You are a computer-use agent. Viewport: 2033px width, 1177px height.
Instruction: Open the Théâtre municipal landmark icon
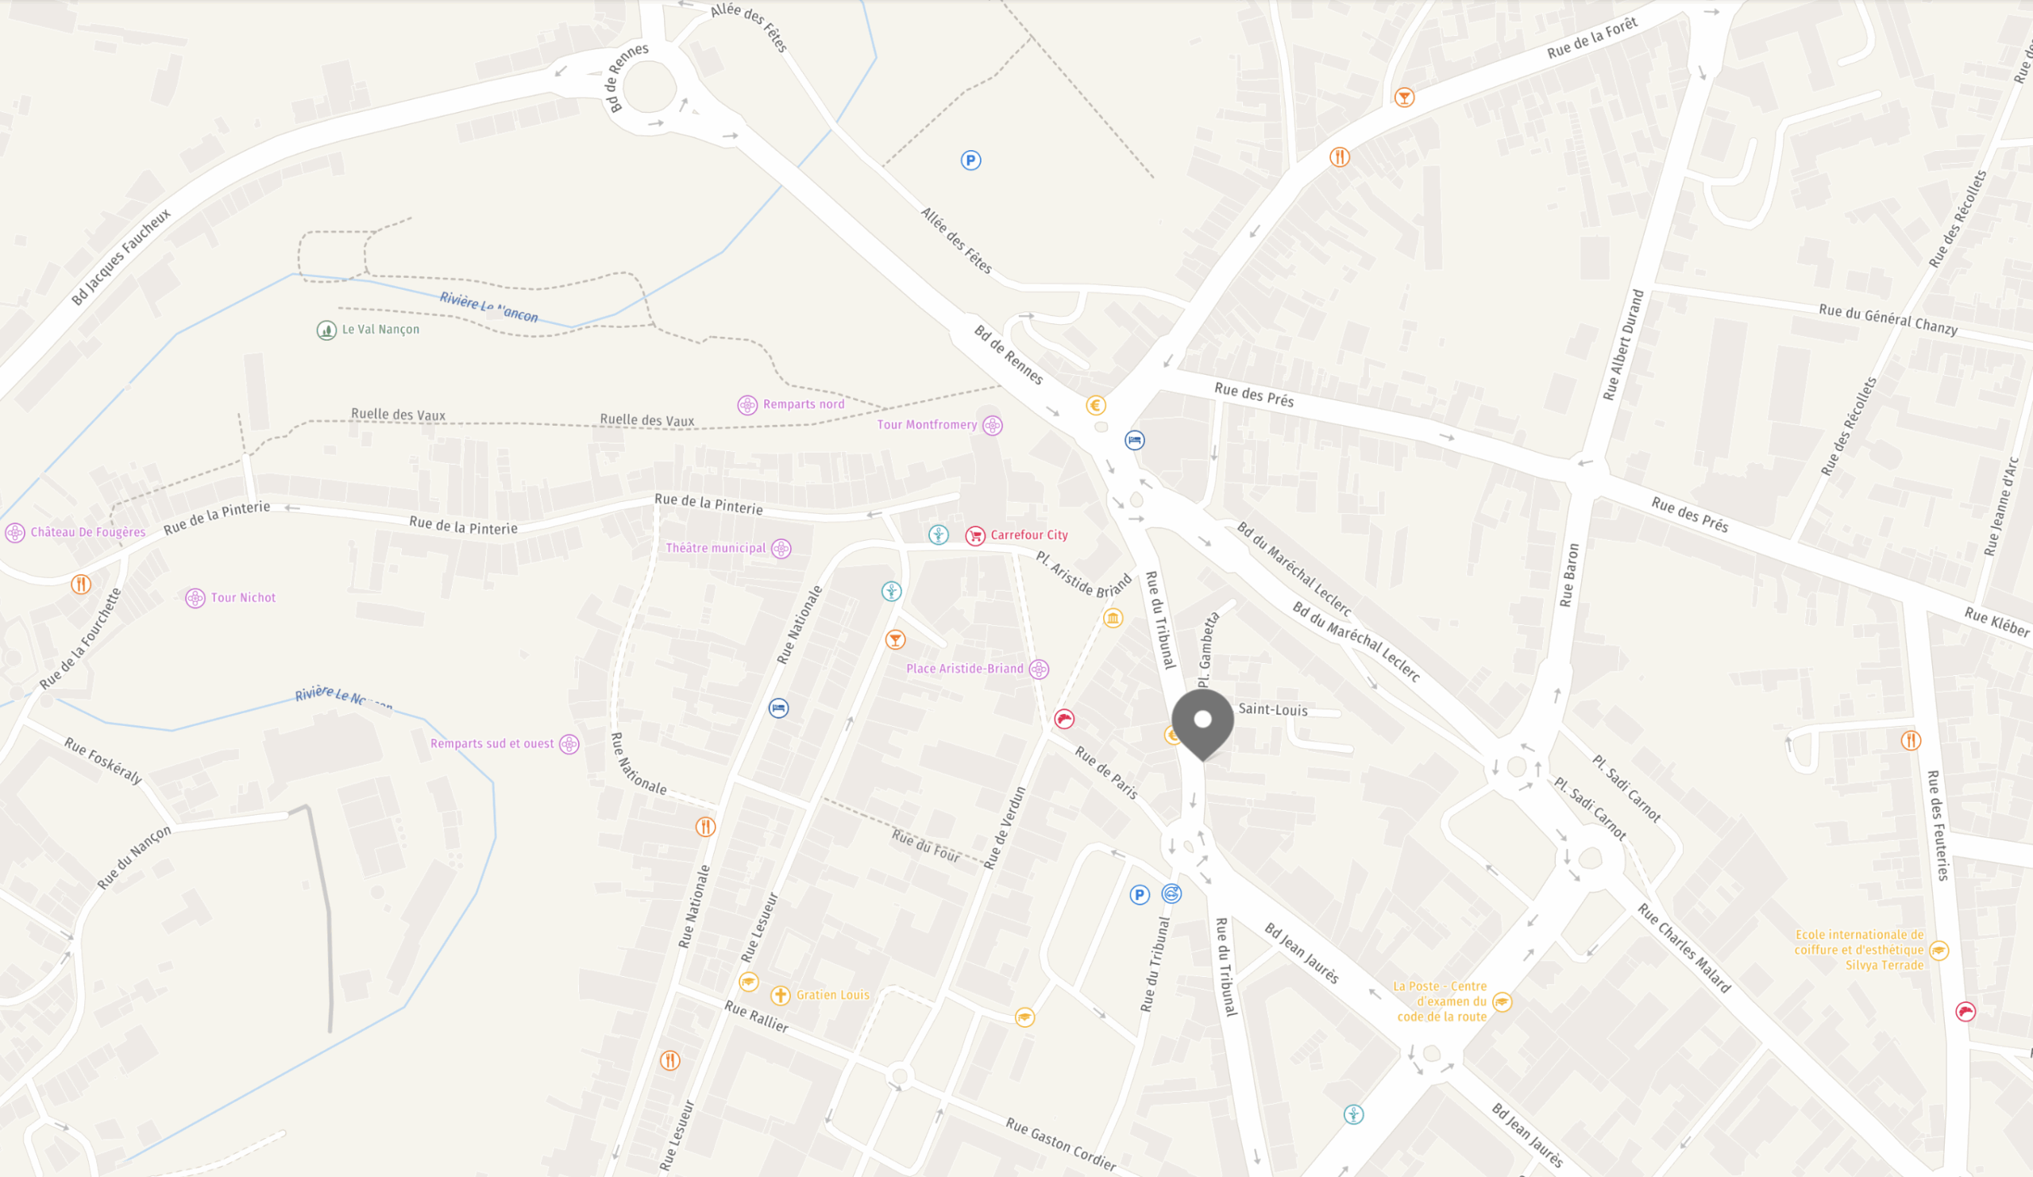[781, 549]
